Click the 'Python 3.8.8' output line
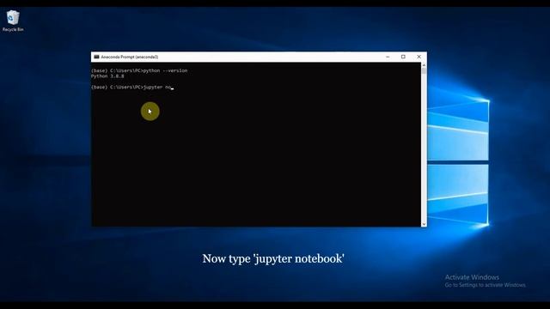This screenshot has width=550, height=309. [x=107, y=76]
